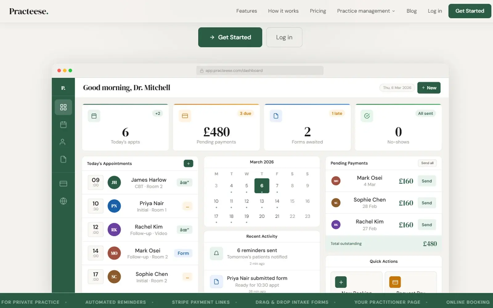Click Priya Nair submitted form activity
Image resolution: width=493 pixels, height=308 pixels.
pos(262,282)
